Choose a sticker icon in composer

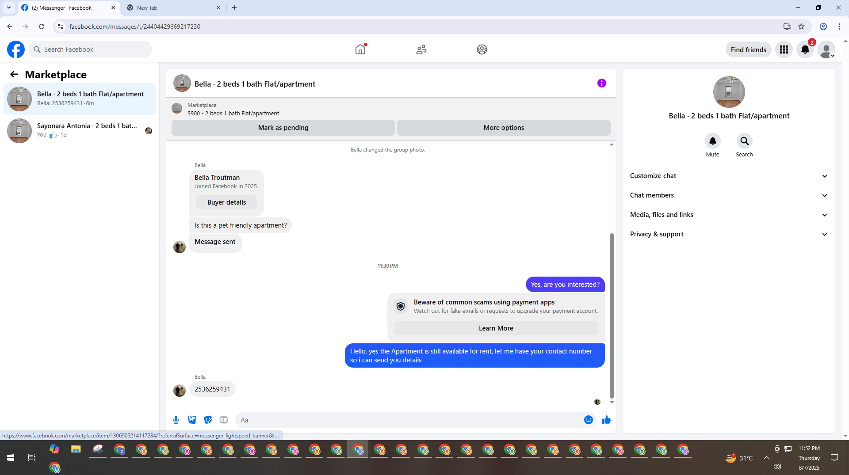pyautogui.click(x=208, y=420)
